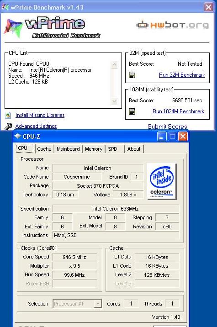Click the x 9.5 multiplier value

click(74, 266)
